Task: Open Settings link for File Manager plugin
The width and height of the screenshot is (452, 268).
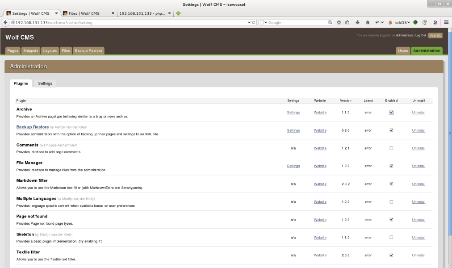Action: (x=293, y=166)
